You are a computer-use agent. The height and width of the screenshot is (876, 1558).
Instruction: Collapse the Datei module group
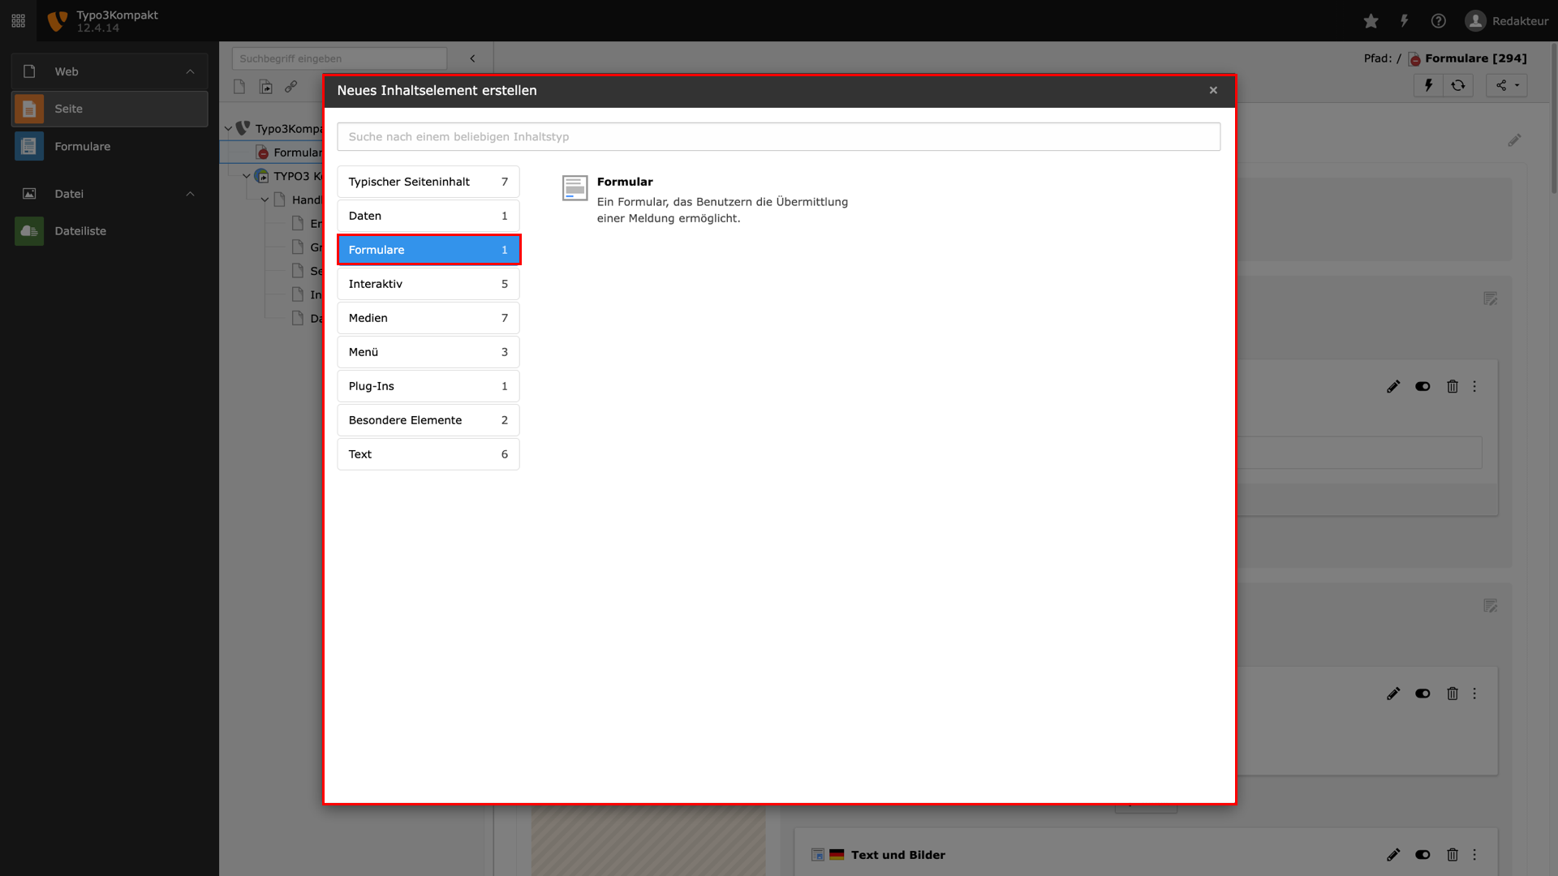[x=190, y=194]
